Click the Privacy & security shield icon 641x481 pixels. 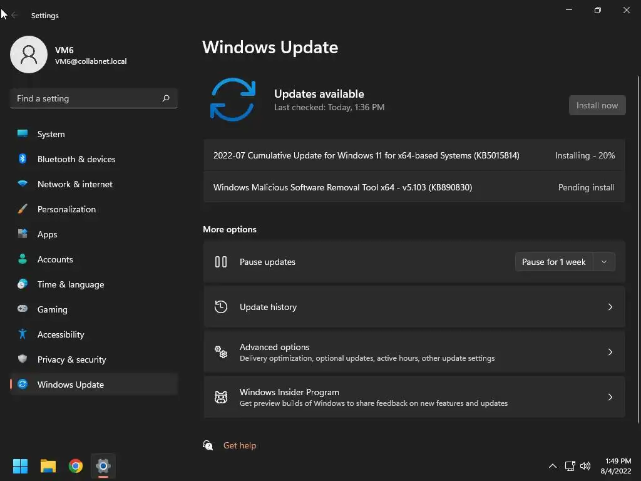pyautogui.click(x=23, y=359)
